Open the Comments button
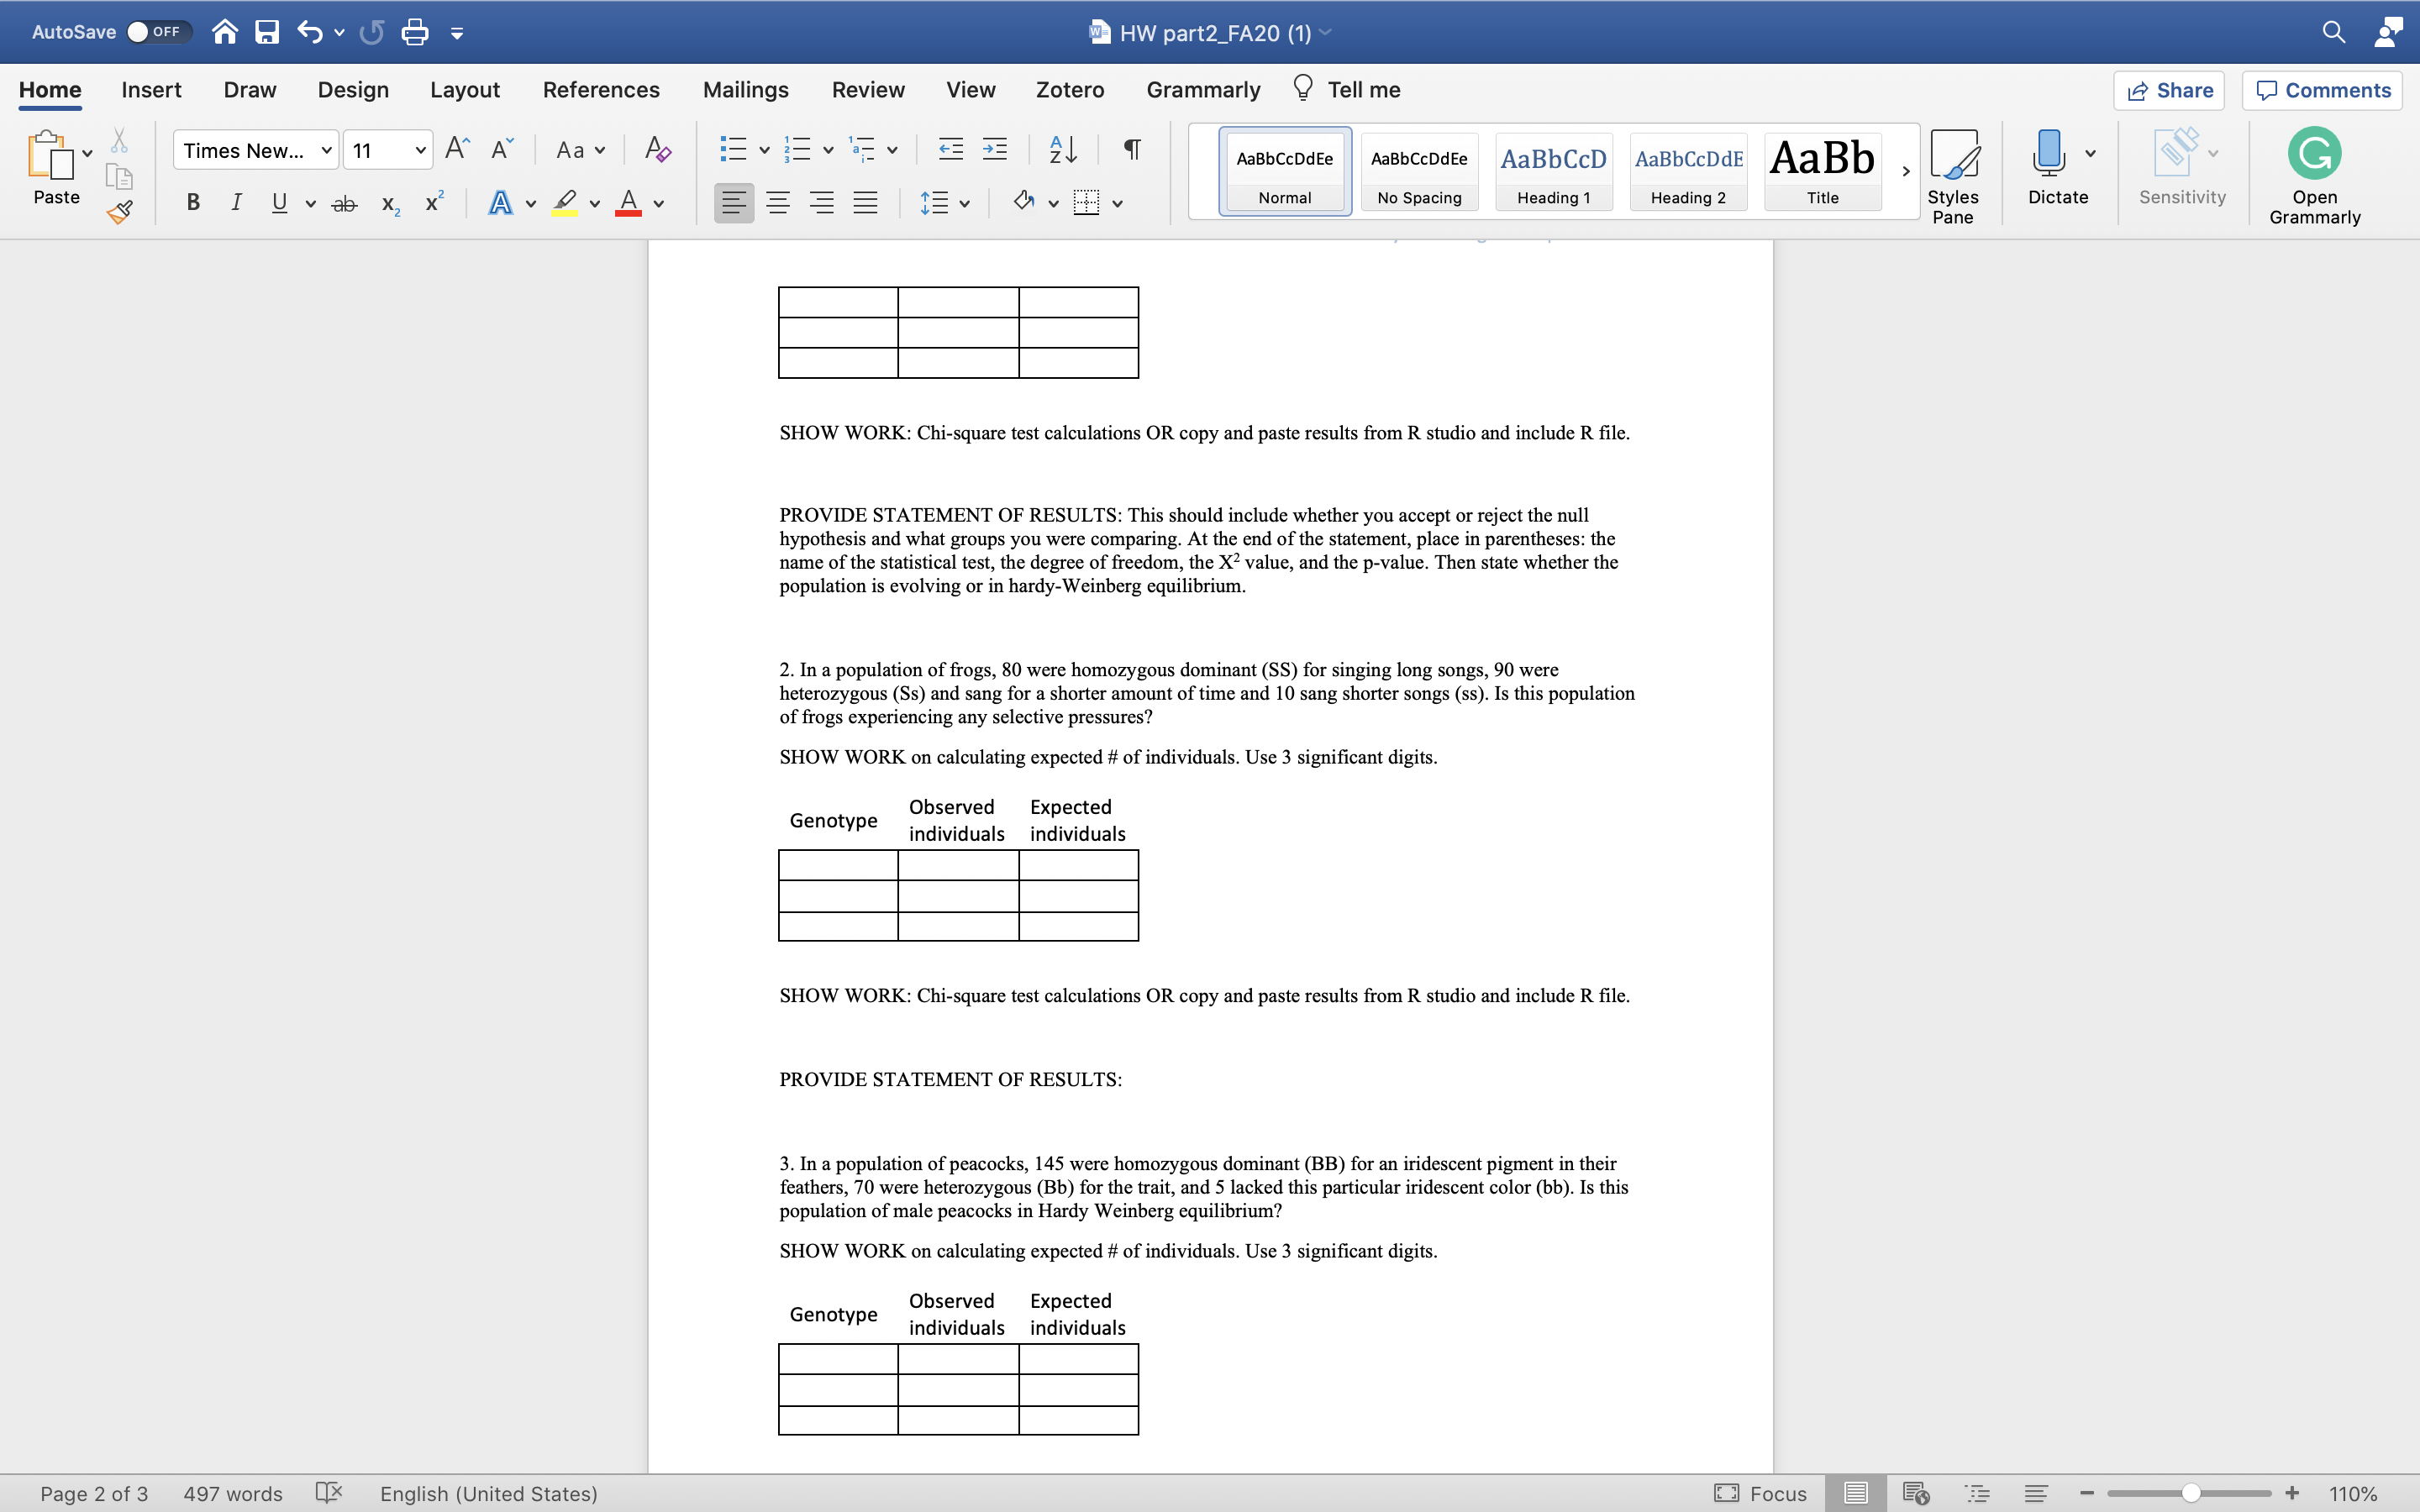2420x1512 pixels. 2322,90
